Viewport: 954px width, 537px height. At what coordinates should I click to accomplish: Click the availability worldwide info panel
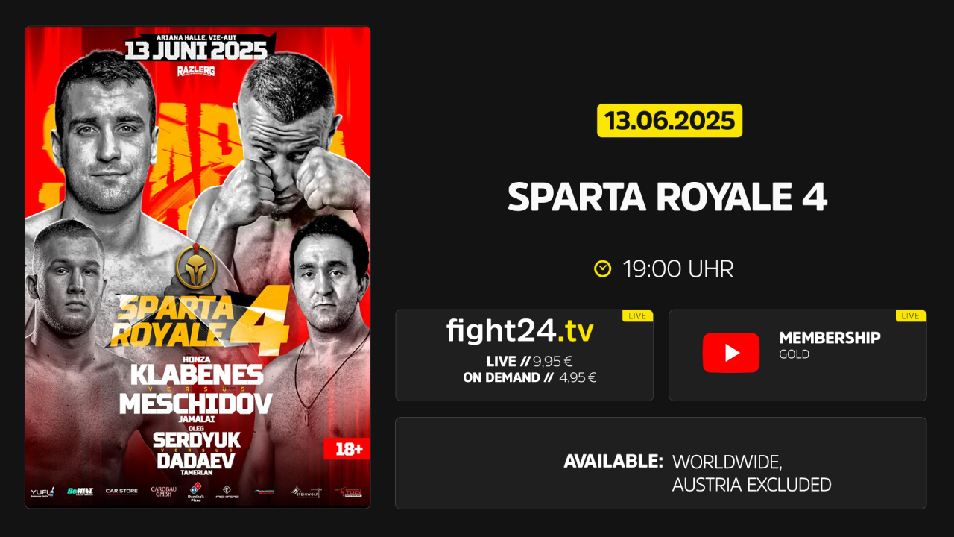click(x=661, y=463)
